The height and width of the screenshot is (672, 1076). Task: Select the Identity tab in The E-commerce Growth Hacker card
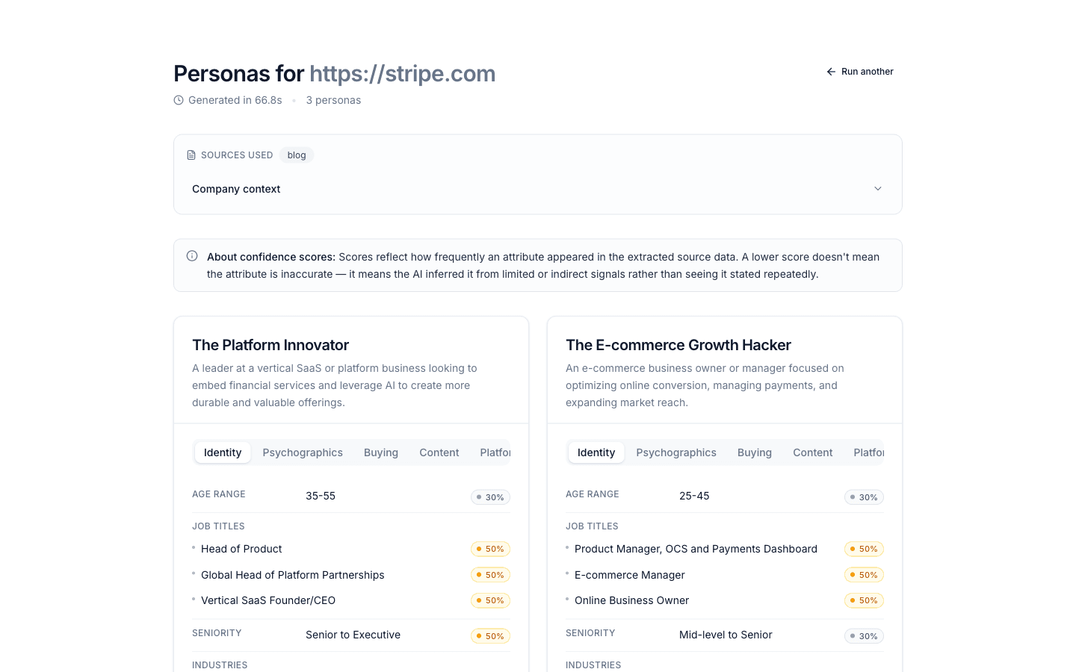click(x=596, y=452)
